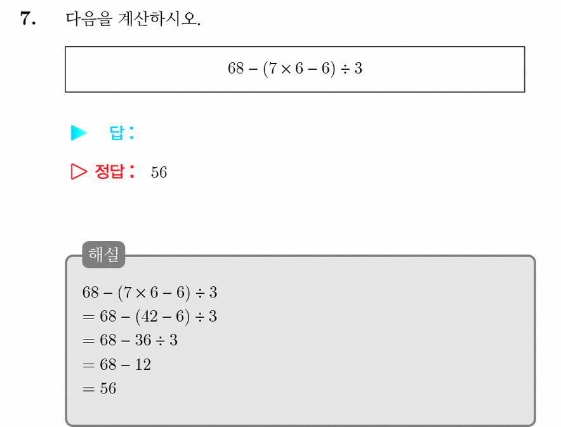Click the line = 68 − (42 − 6) ÷ 3
561x427 pixels.
coord(150,317)
